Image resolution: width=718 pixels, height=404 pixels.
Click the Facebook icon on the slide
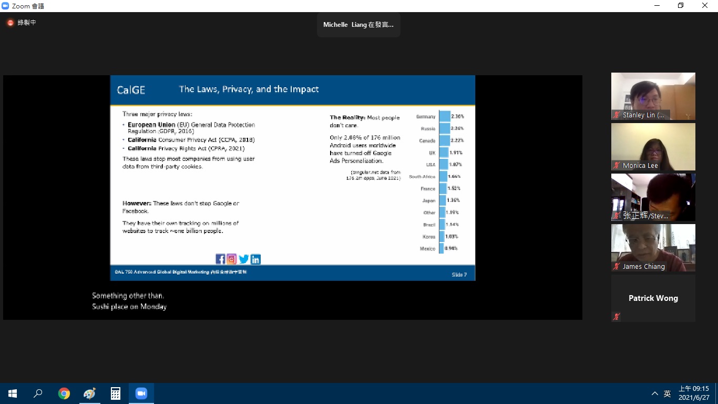(x=220, y=259)
